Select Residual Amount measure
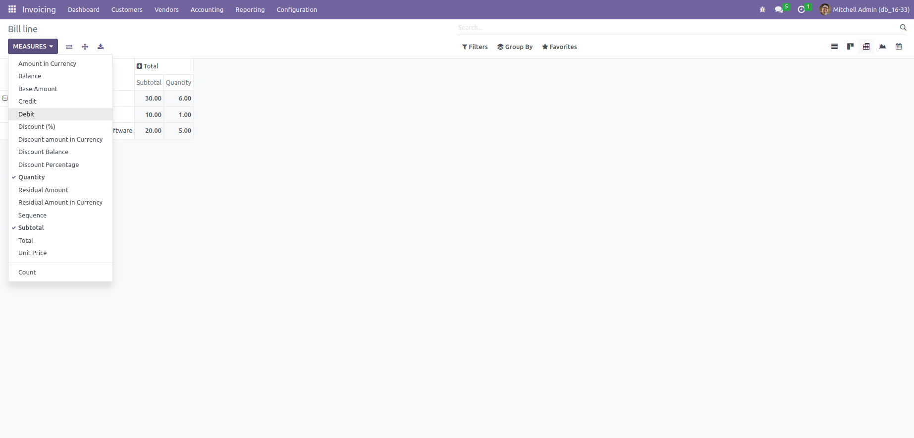 pos(60,190)
